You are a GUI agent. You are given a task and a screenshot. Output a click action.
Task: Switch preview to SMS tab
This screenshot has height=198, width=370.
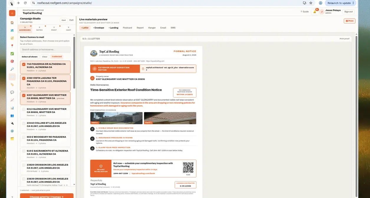[173, 28]
